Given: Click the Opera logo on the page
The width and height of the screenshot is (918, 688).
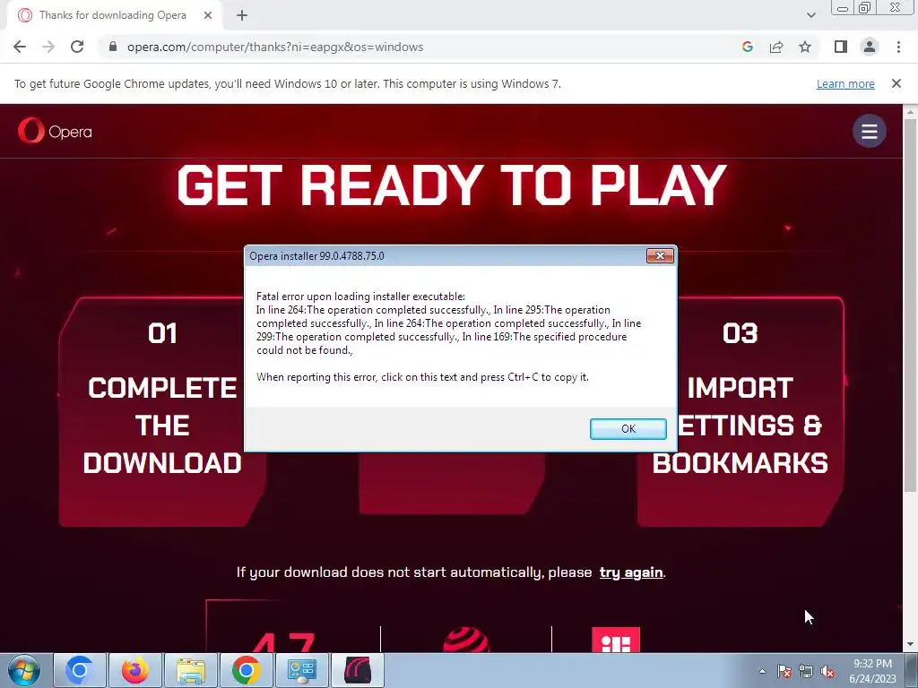Looking at the screenshot, I should pyautogui.click(x=55, y=131).
